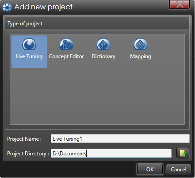Focus the Project Directory input field
Screen dimensions: 195x178
tap(111, 153)
